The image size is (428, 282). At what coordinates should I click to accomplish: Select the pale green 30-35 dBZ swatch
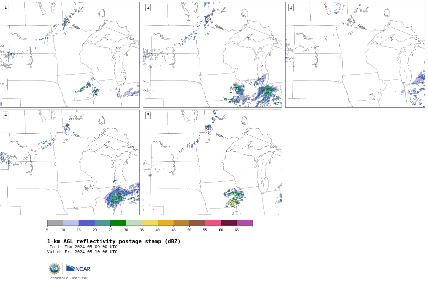[x=134, y=223]
